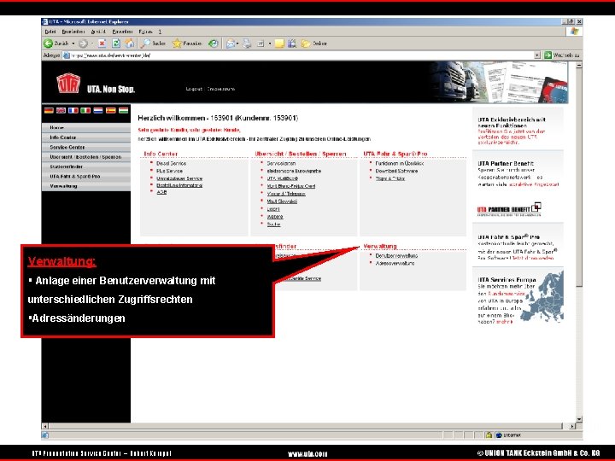Switch language via Italian flag

[x=85, y=110]
